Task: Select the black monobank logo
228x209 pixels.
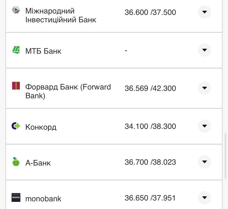Action: (16, 198)
